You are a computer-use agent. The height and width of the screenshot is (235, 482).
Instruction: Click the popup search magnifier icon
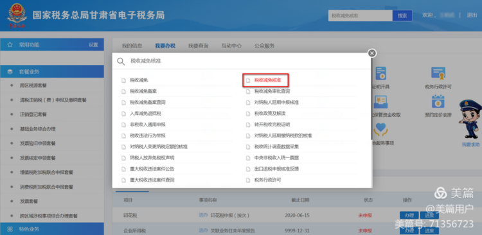(x=121, y=62)
